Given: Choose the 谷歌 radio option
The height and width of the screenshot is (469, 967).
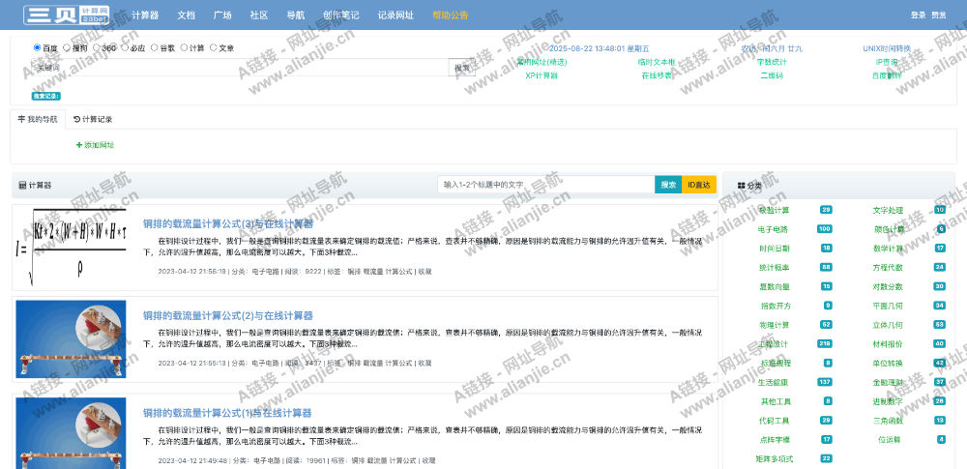Looking at the screenshot, I should point(154,46).
